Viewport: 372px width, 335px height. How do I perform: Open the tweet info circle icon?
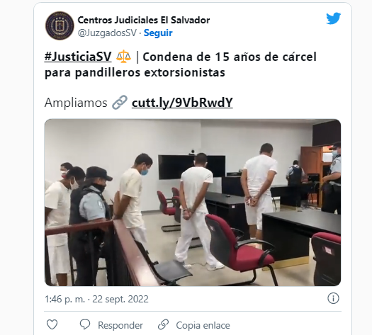(333, 298)
